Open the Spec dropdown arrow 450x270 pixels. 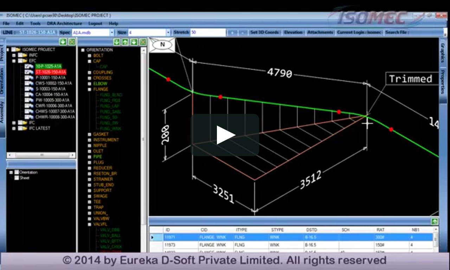tap(112, 32)
